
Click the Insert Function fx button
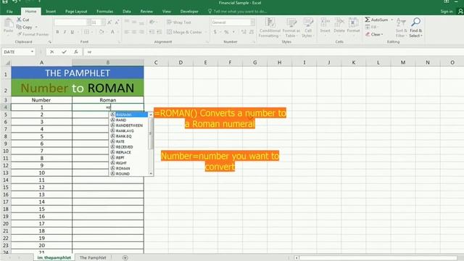[76, 51]
